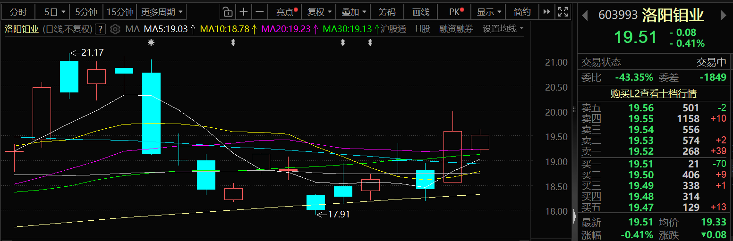Click the 17.91 low price label

tap(339, 214)
